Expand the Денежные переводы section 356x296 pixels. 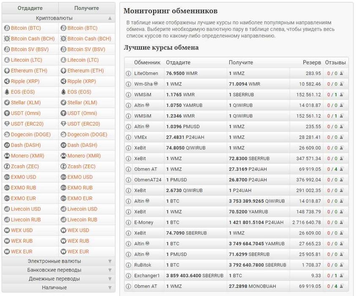click(110, 279)
